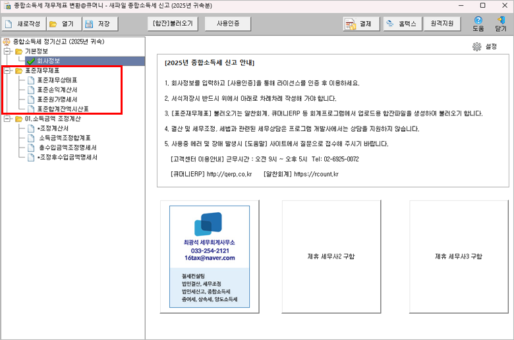The height and width of the screenshot is (340, 514).
Task: Open the 도움 help icon
Action: 478,24
